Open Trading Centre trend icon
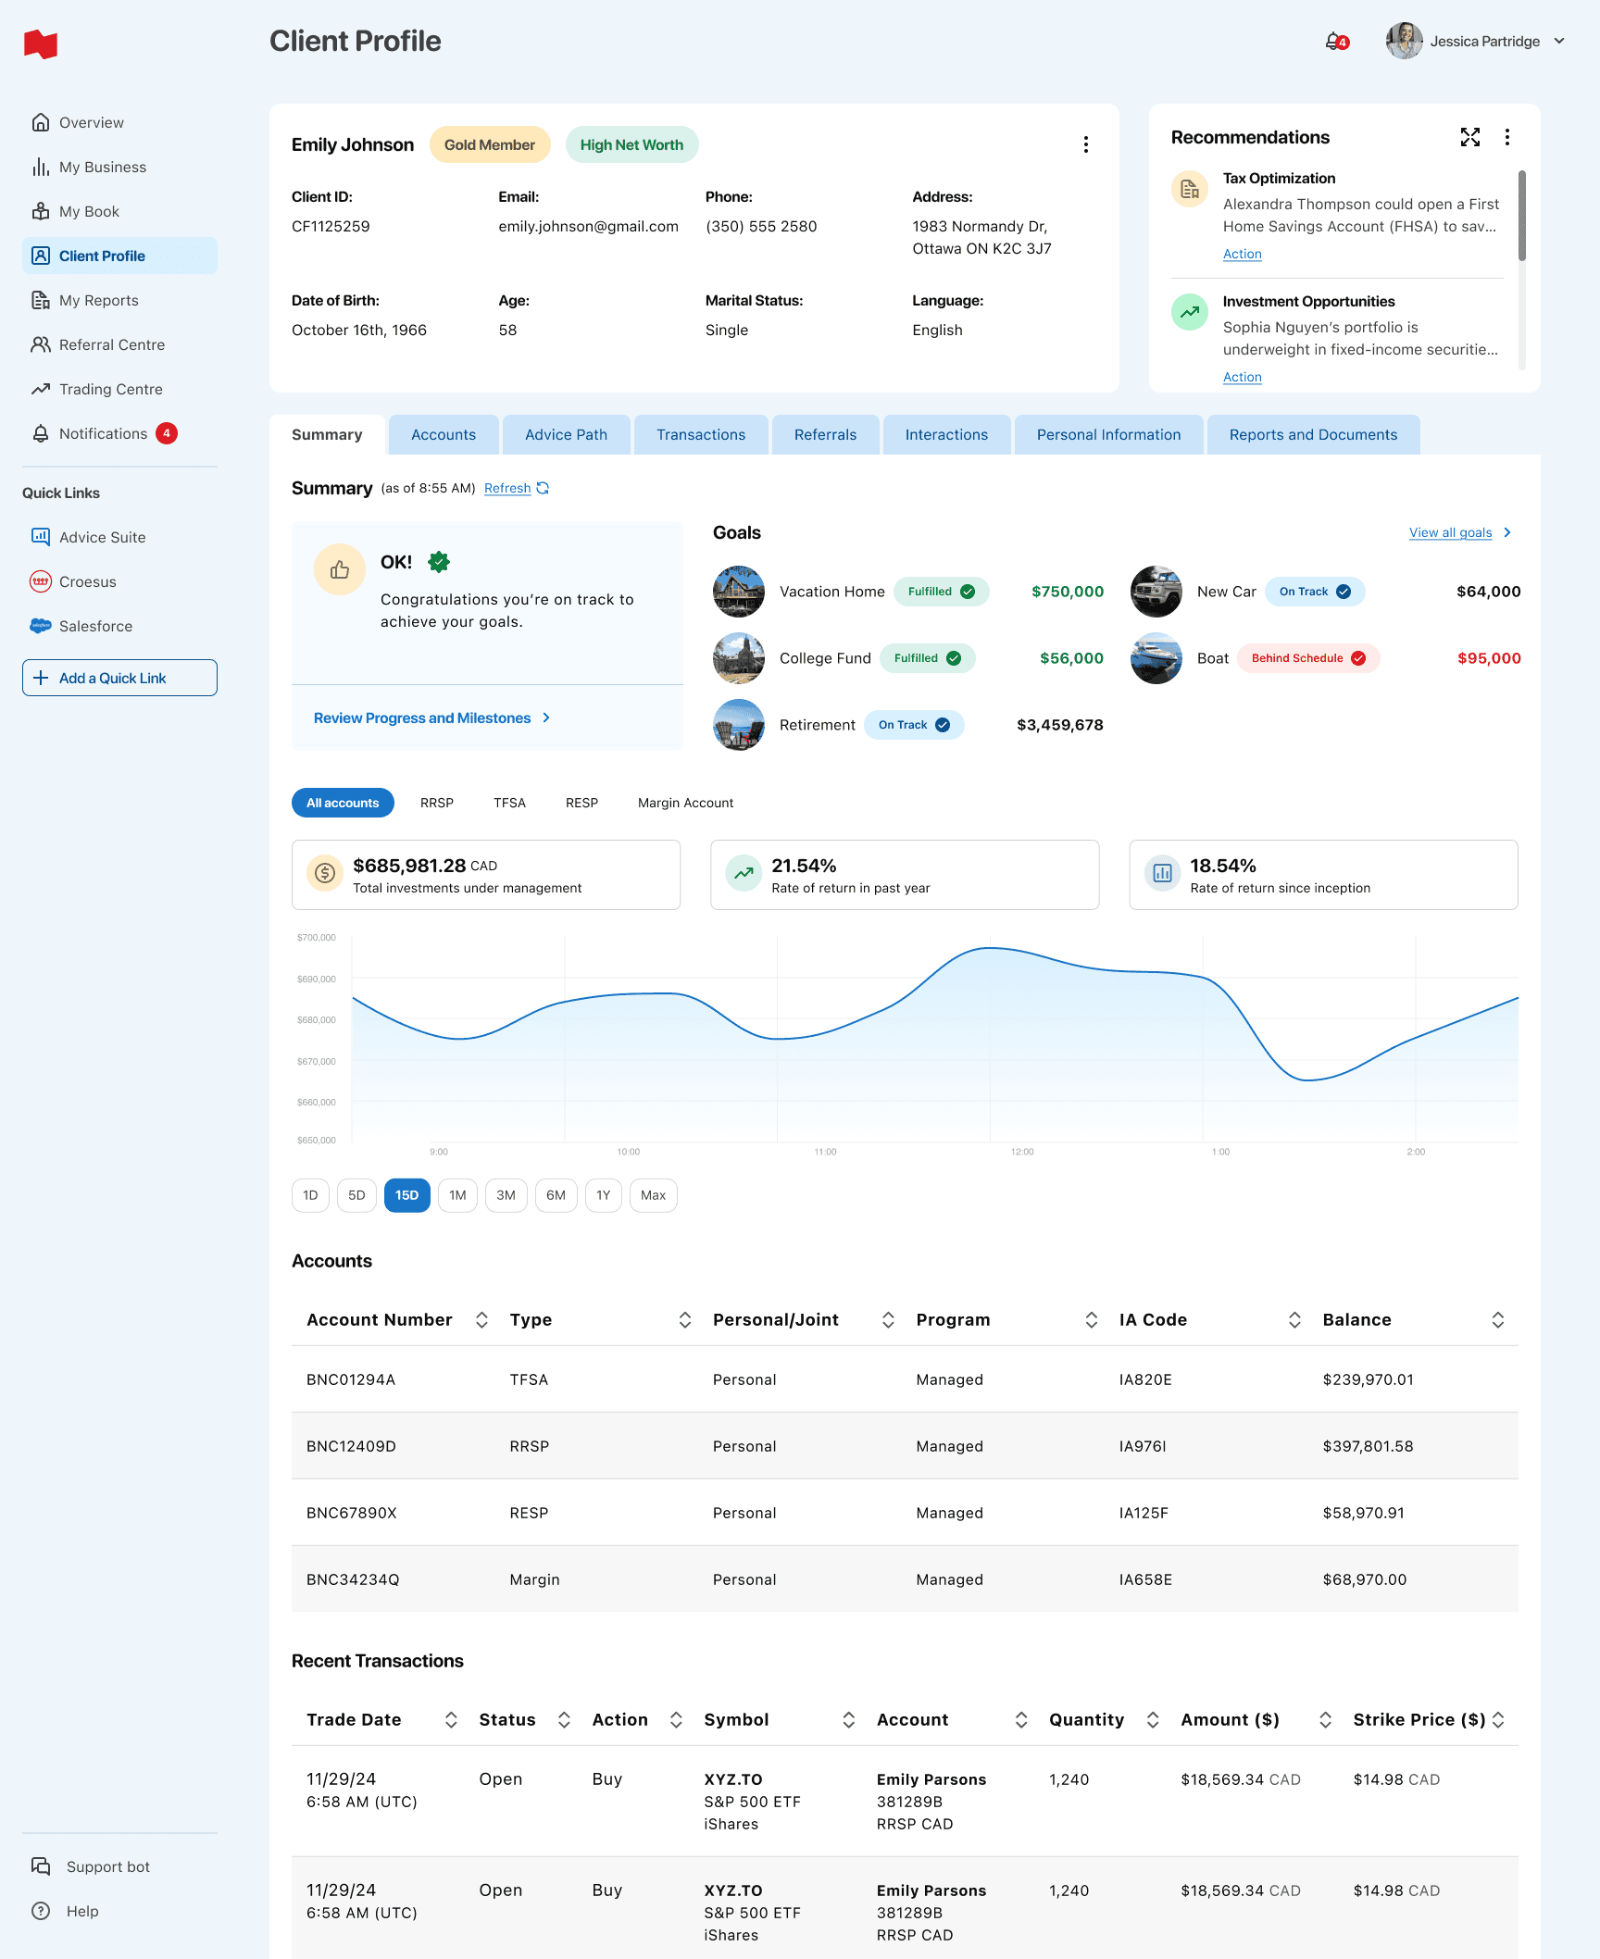The width and height of the screenshot is (1600, 1959). [41, 389]
